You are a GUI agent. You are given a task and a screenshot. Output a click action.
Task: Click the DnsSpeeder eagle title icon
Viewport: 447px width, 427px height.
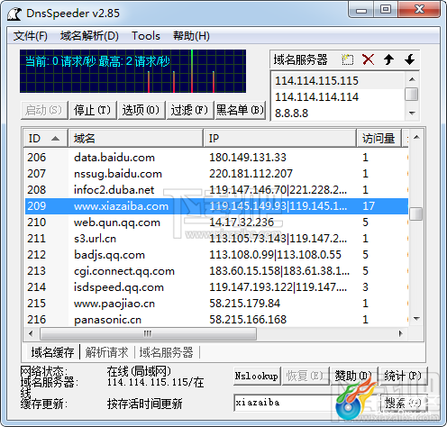pos(14,14)
